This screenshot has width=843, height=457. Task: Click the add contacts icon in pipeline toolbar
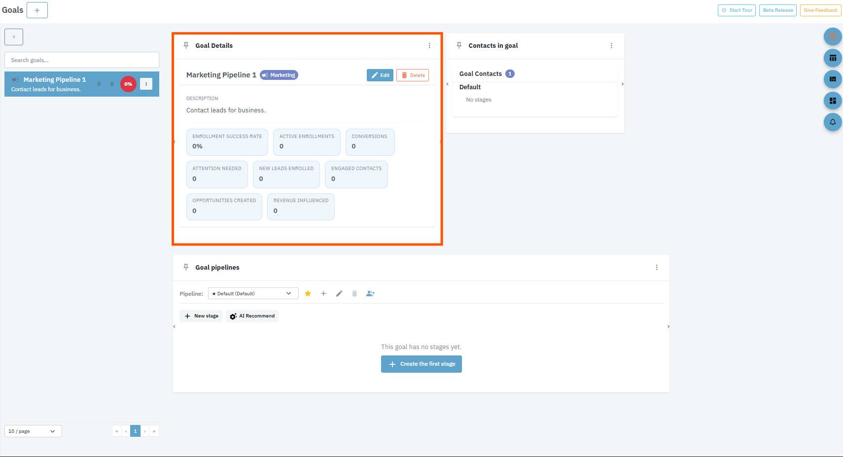click(x=370, y=294)
